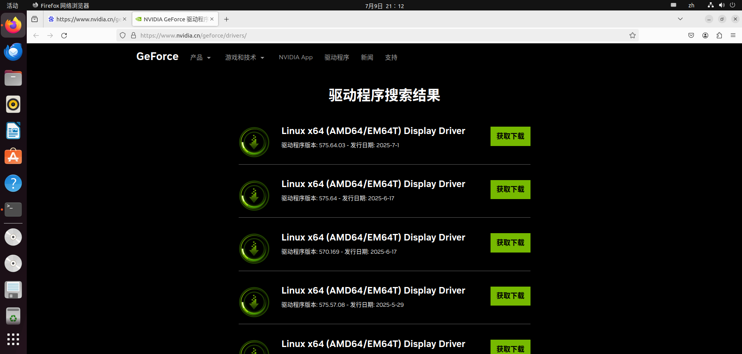Expand the 游戏和技术 dropdown menu
The width and height of the screenshot is (742, 354).
coord(244,58)
